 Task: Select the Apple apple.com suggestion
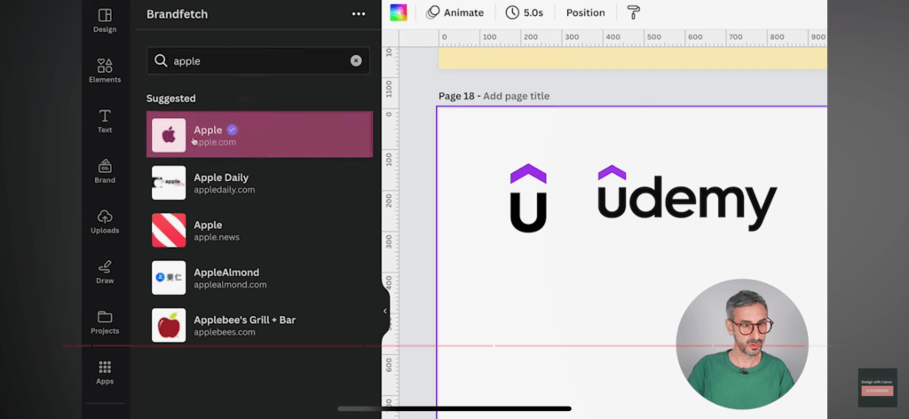click(259, 134)
